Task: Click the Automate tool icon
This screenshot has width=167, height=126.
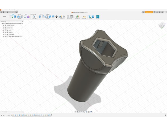Action: (x=34, y=17)
